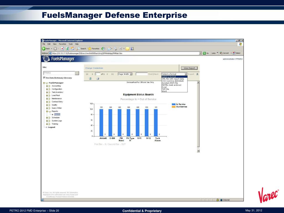
Task: Choose TIFF file export format
Action: click(174, 89)
